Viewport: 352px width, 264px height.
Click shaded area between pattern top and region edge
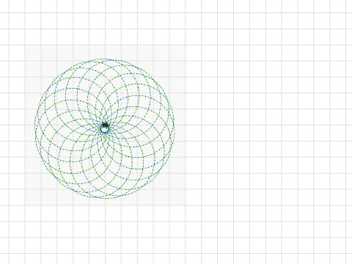(105, 52)
